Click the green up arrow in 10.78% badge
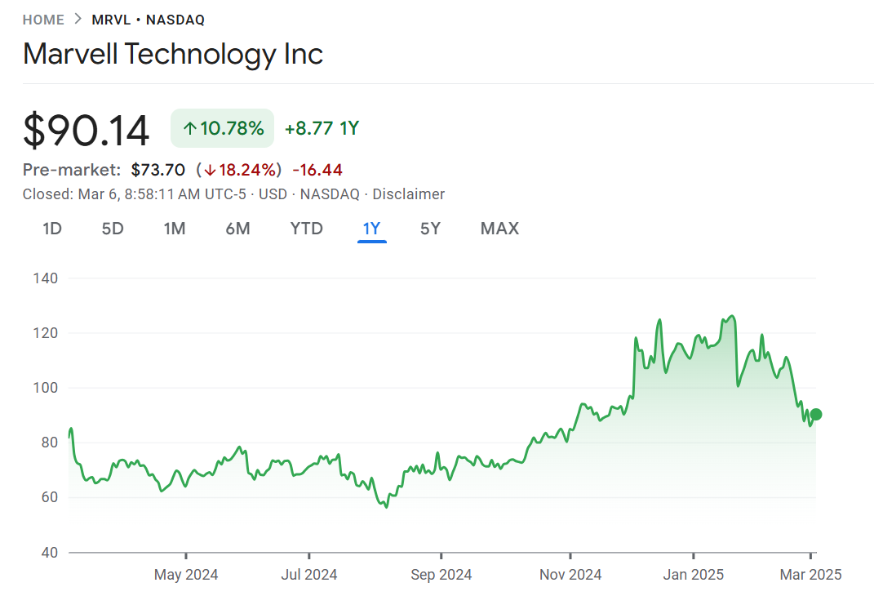The width and height of the screenshot is (874, 596). pos(190,128)
